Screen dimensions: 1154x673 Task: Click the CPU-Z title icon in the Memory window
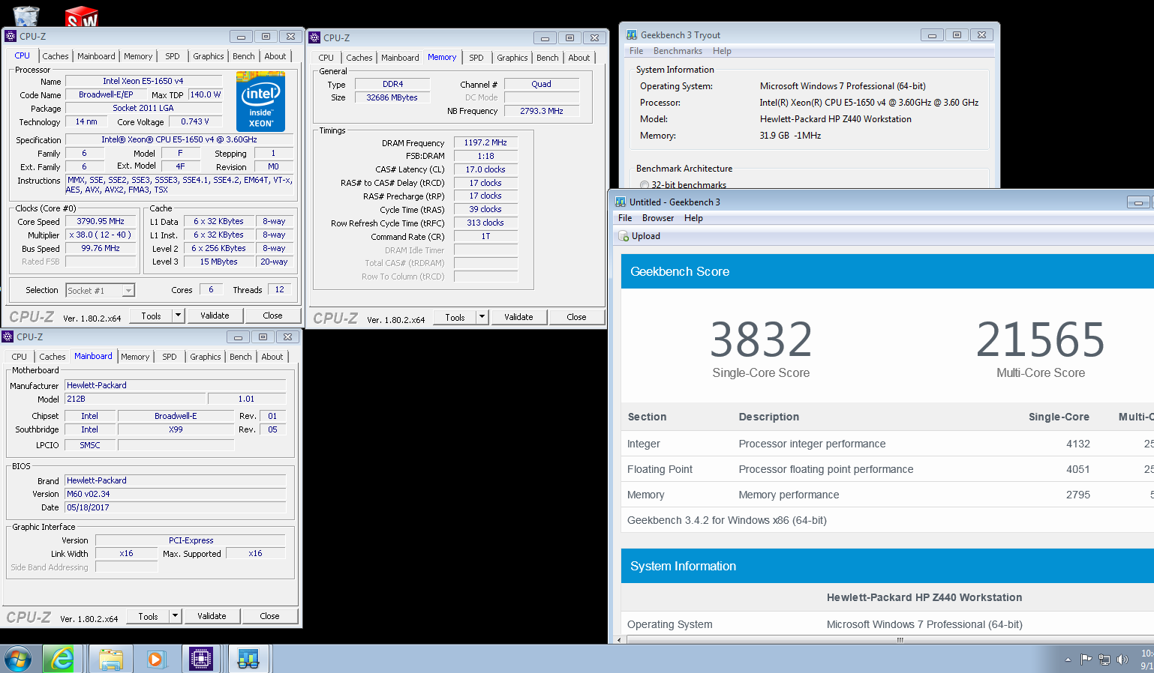[x=314, y=37]
